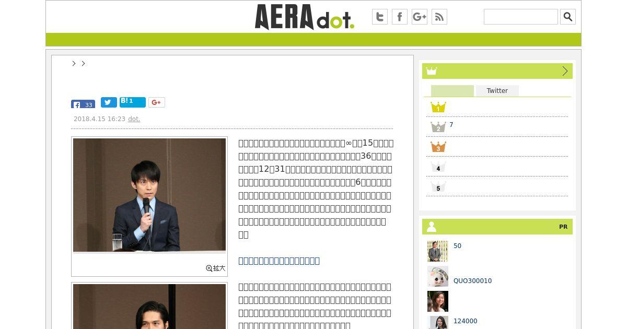Open the silver crown rank 2 item

438,127
